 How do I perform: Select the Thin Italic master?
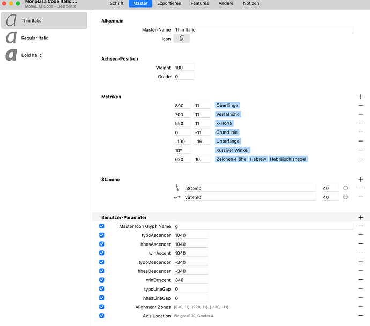44,20
